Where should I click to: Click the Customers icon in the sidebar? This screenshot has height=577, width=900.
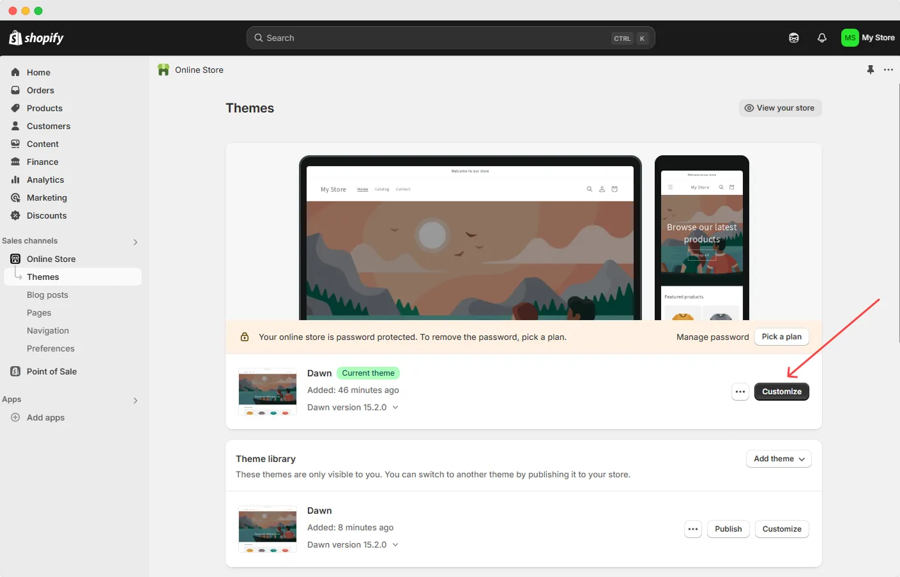(x=15, y=126)
